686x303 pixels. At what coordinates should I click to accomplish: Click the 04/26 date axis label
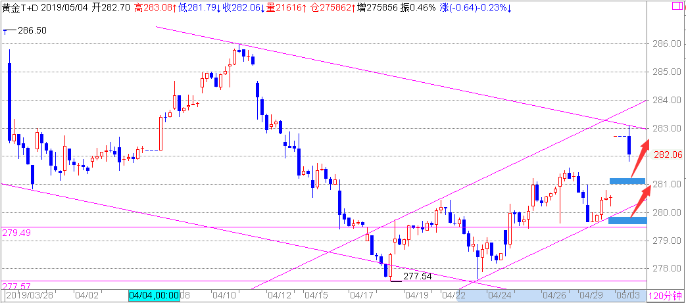click(x=554, y=295)
